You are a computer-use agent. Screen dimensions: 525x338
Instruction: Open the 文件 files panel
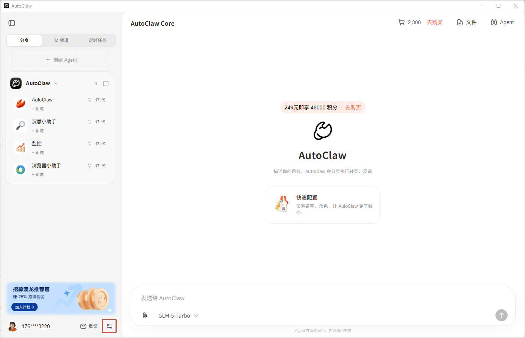[x=467, y=22]
